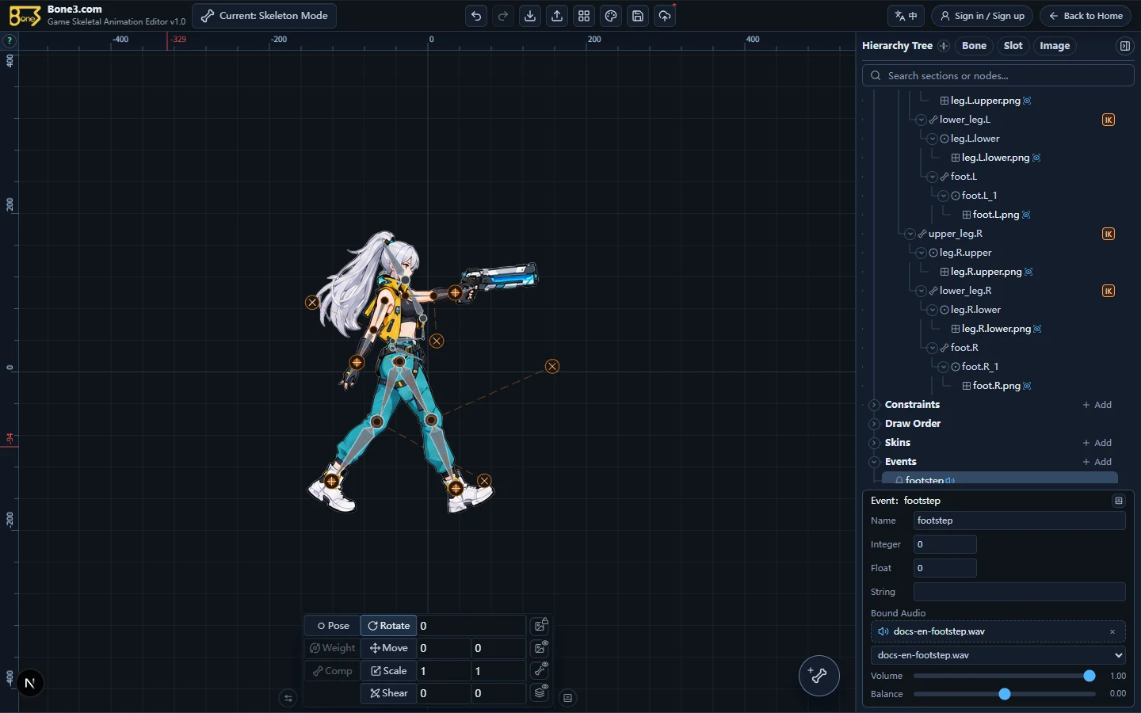1141x713 pixels.
Task: Collapse the lower_leg.L bone node
Action: click(x=922, y=120)
